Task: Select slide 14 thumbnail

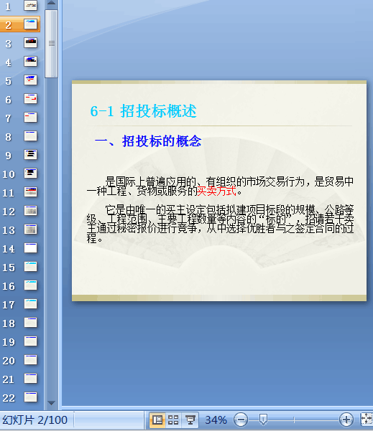Action: point(31,248)
